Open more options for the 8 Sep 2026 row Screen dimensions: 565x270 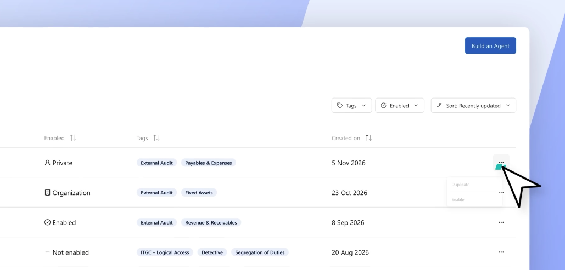tap(501, 222)
